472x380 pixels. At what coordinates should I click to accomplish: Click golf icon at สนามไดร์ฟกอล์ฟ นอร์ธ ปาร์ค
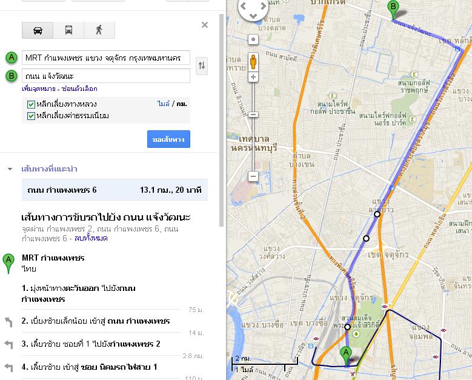tap(413, 119)
